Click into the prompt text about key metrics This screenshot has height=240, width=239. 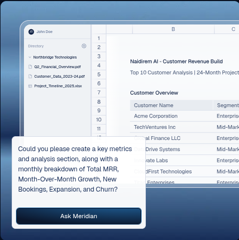(75, 169)
